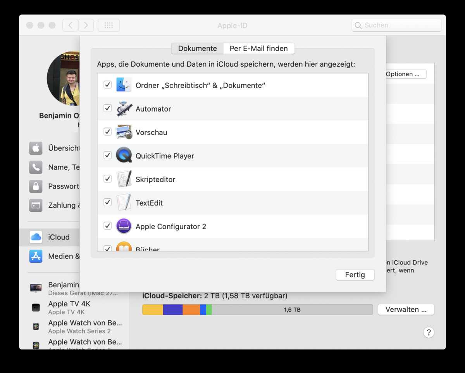Image resolution: width=465 pixels, height=373 pixels.
Task: Click the lock icon for Passwort section
Action: 36,186
